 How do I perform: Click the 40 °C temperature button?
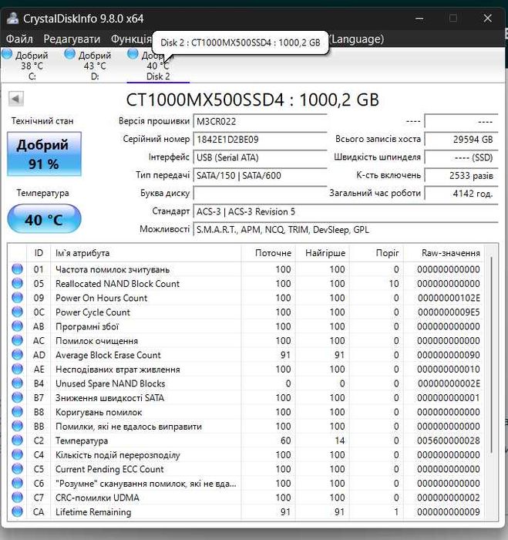tap(44, 218)
